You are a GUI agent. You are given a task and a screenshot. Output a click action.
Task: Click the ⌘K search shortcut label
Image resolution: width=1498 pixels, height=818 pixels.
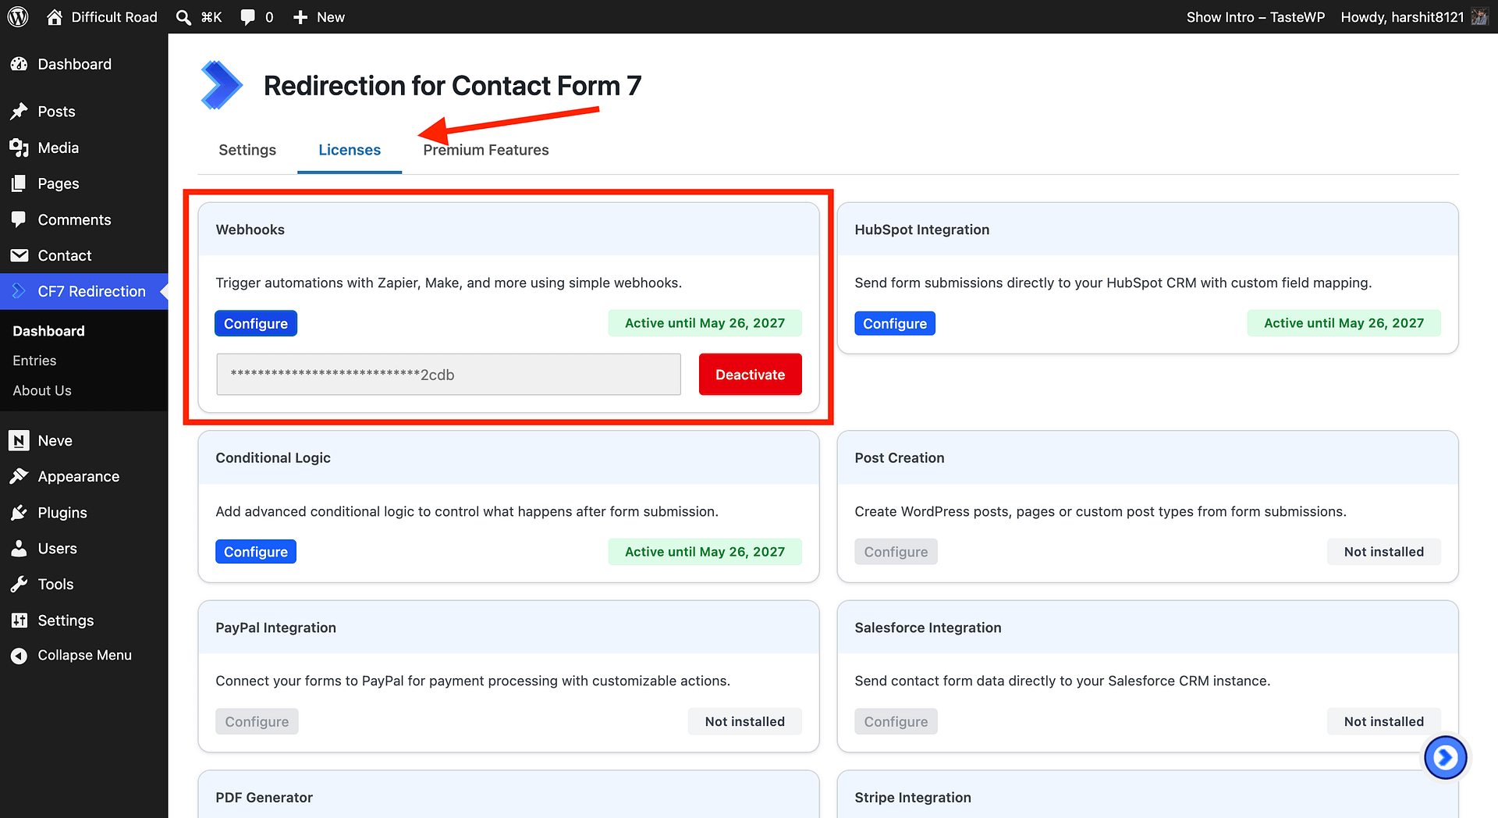point(211,17)
